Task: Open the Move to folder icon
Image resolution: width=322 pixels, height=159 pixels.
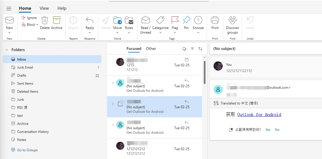Action: coord(117,20)
